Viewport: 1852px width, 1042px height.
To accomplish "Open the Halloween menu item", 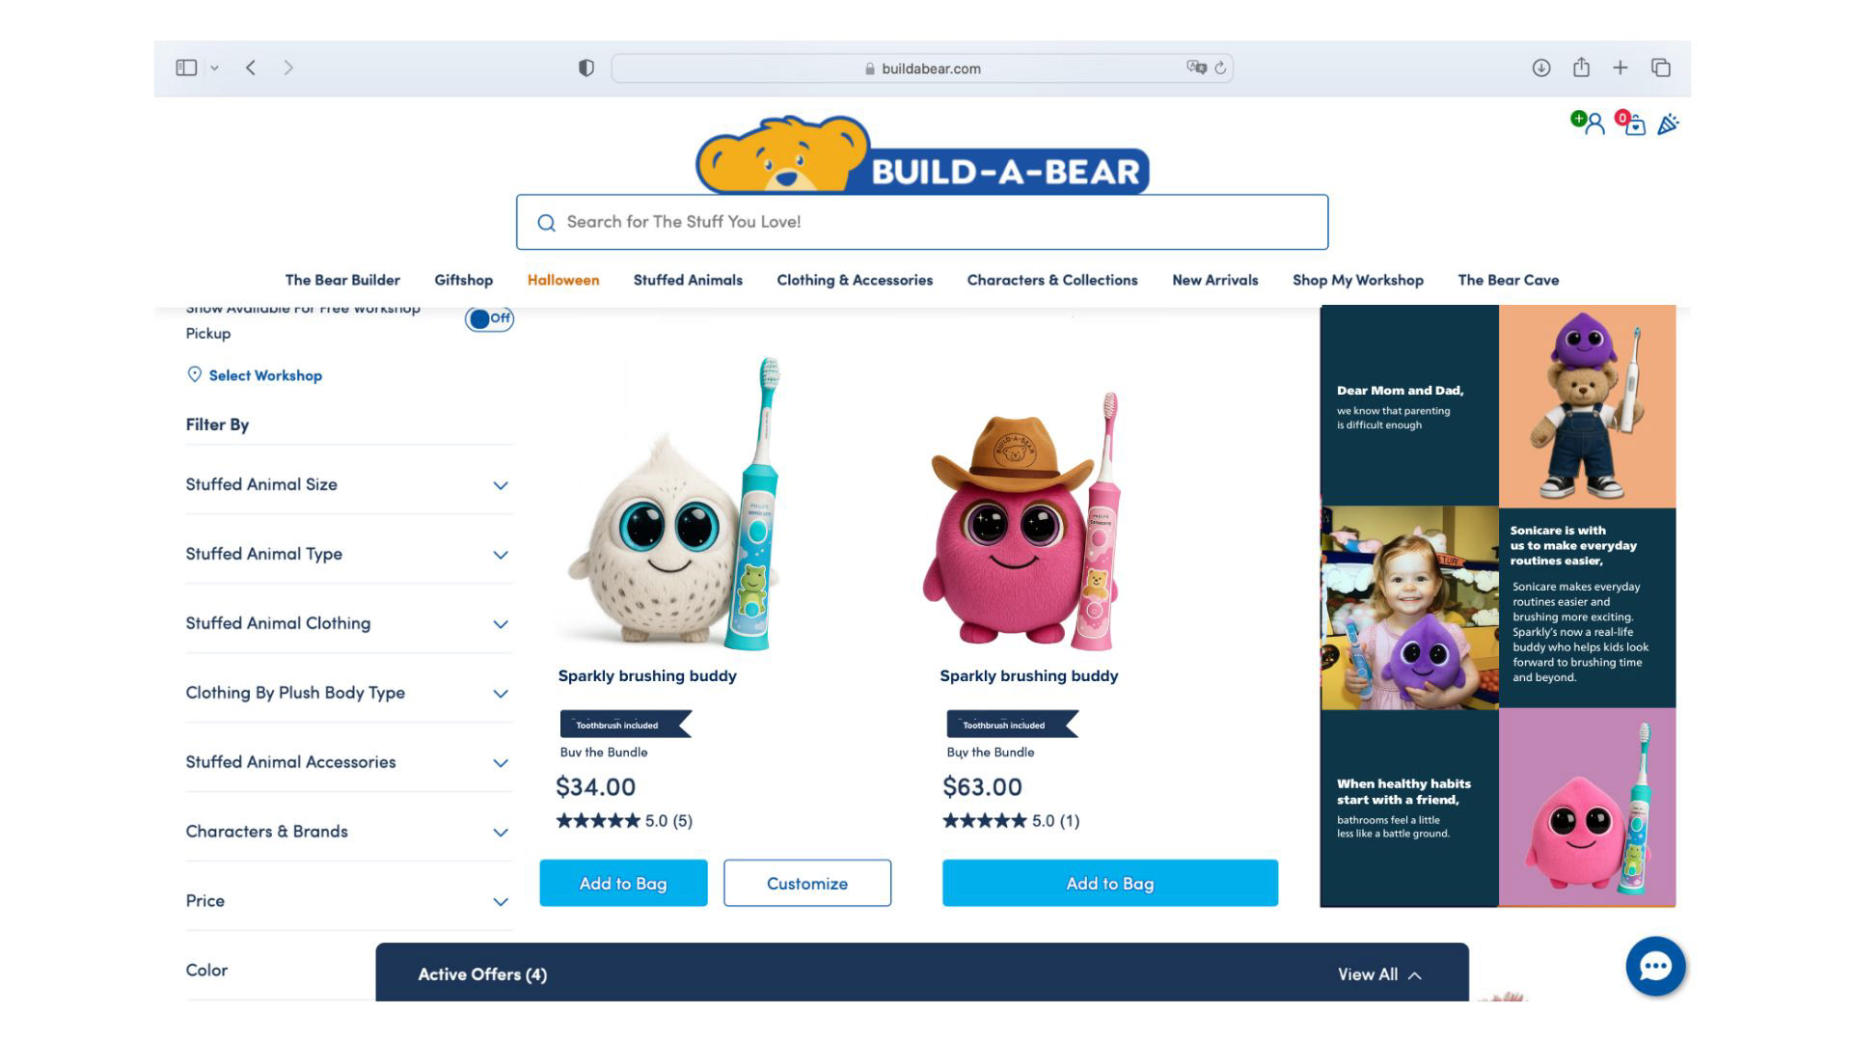I will (563, 280).
